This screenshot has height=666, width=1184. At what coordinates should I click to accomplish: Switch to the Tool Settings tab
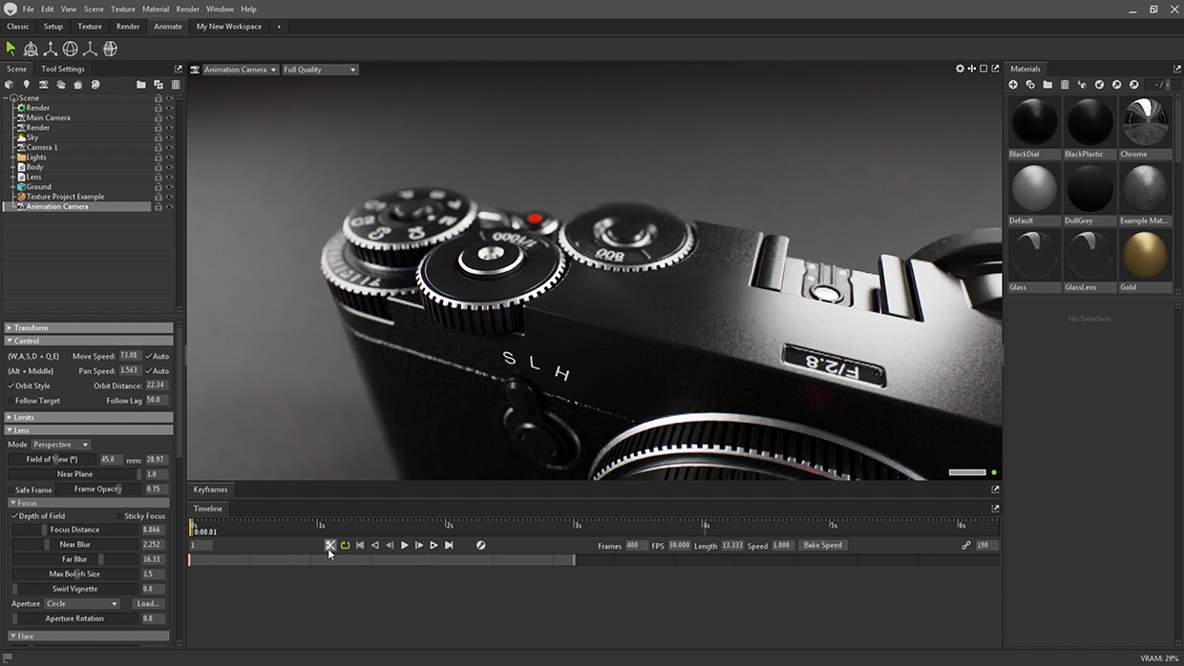63,69
